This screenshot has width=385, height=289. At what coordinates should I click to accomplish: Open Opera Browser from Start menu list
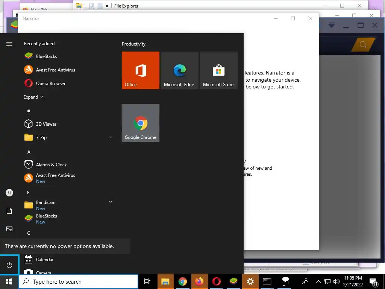click(69, 83)
